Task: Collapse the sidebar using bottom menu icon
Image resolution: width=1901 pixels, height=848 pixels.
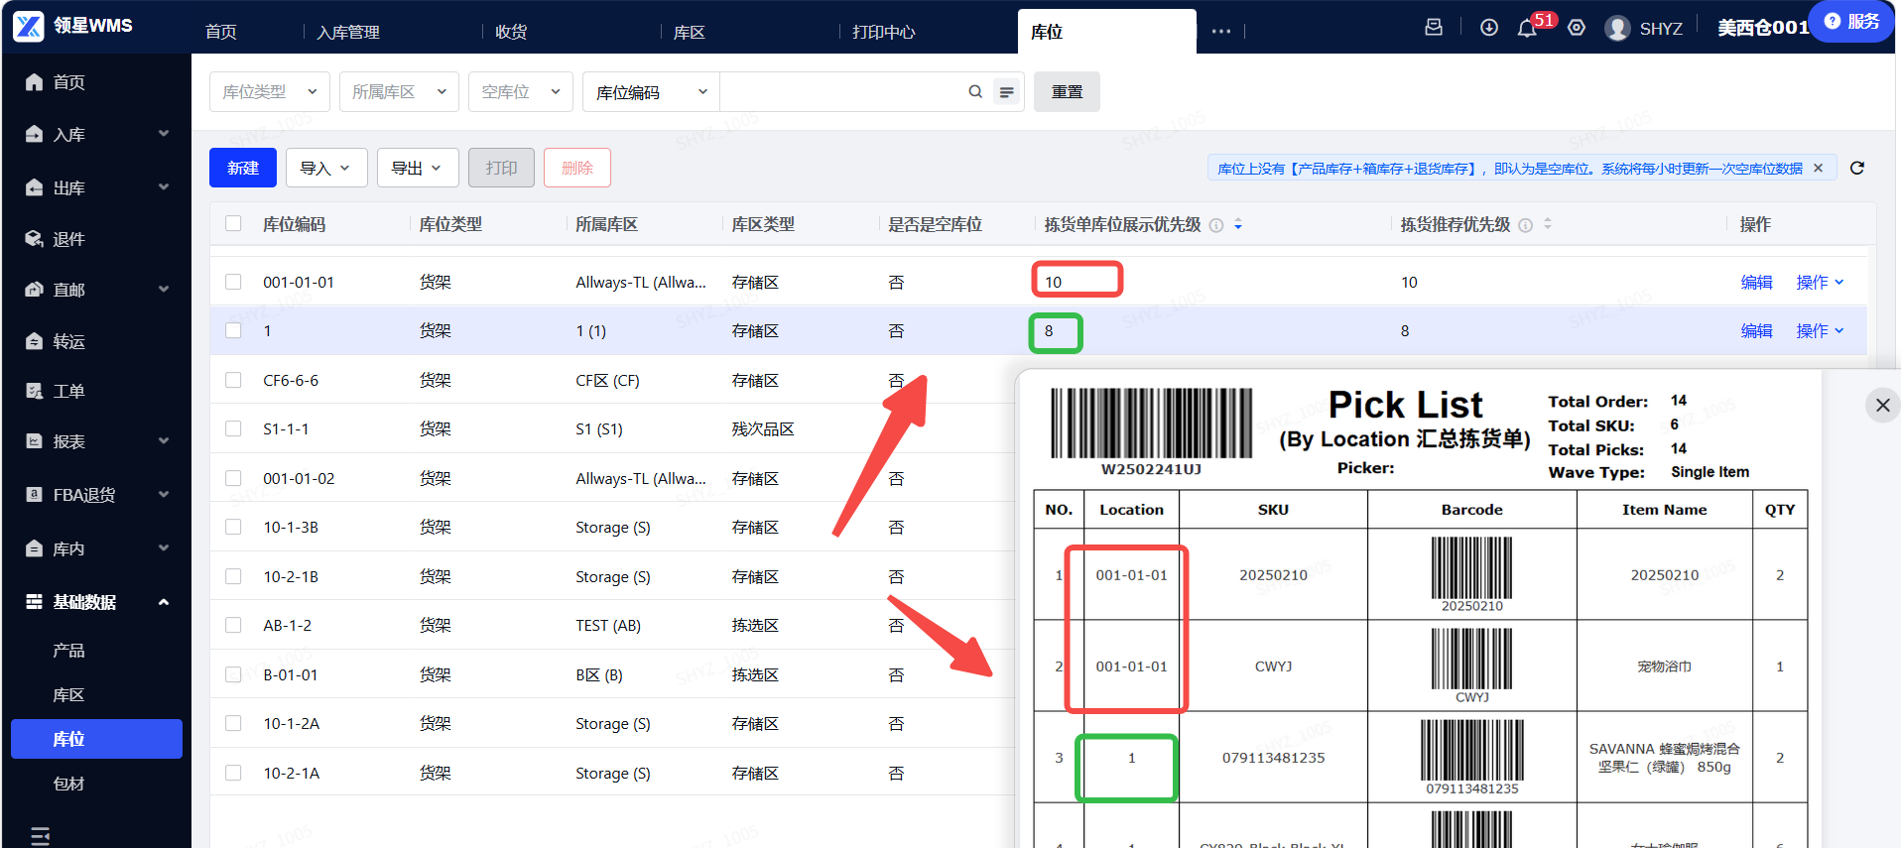Action: point(40,835)
